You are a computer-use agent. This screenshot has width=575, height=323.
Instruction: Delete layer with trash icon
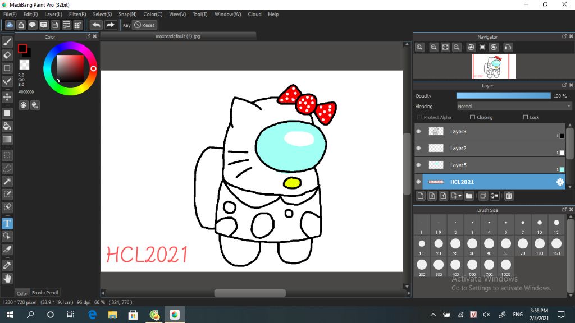pos(509,196)
